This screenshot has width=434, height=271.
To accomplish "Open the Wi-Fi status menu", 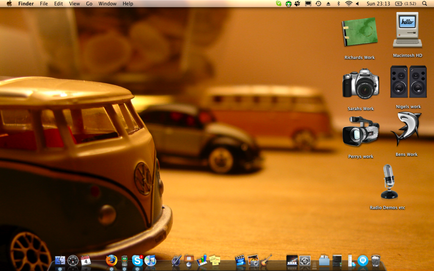I will 349,3.
